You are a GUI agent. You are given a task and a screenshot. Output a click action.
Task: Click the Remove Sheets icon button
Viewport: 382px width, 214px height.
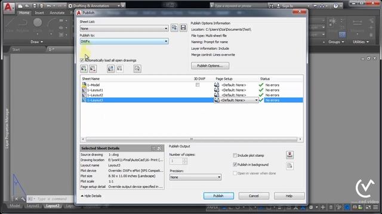[93, 69]
